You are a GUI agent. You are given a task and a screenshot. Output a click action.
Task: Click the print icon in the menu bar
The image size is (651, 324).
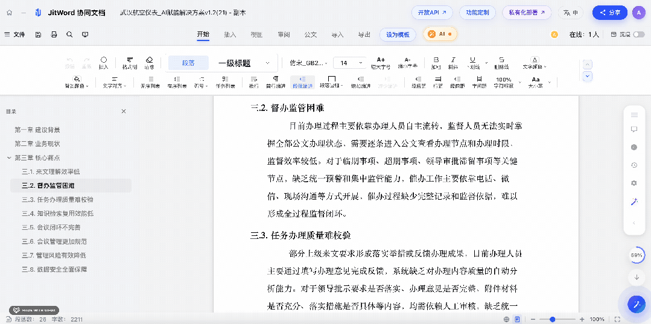[x=54, y=34]
